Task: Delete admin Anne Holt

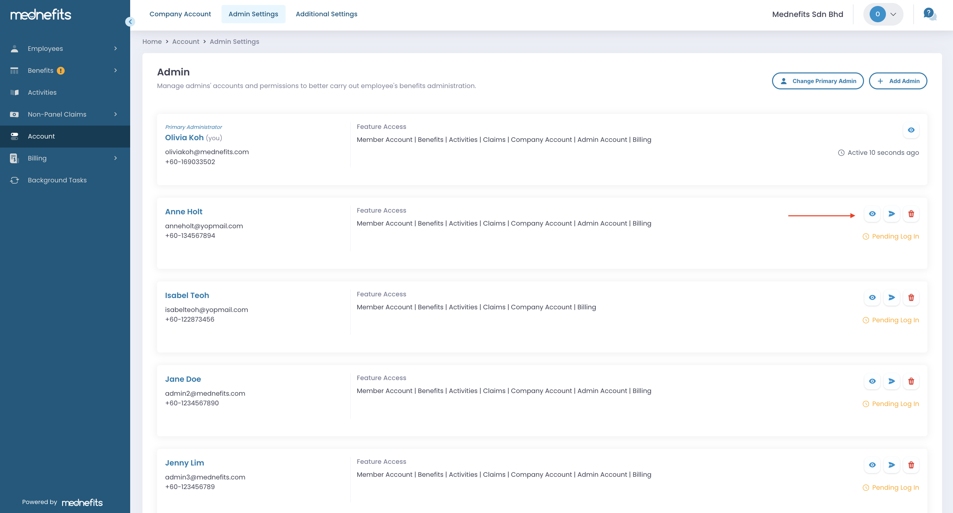Action: click(x=911, y=214)
